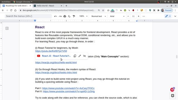The image size is (178, 100).
Task: Open Part II YouTube tutorial link
Action: pos(69,91)
